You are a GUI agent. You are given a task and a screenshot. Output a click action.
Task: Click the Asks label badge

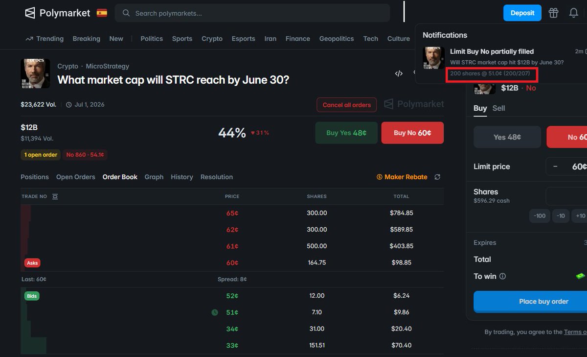pyautogui.click(x=32, y=263)
